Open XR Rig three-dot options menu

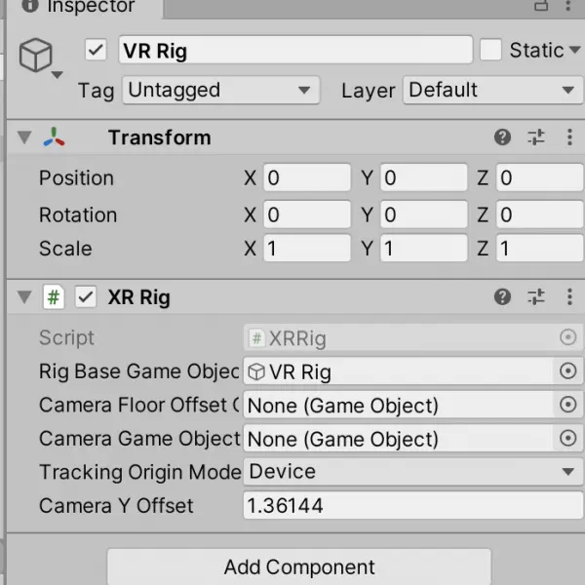(x=569, y=297)
